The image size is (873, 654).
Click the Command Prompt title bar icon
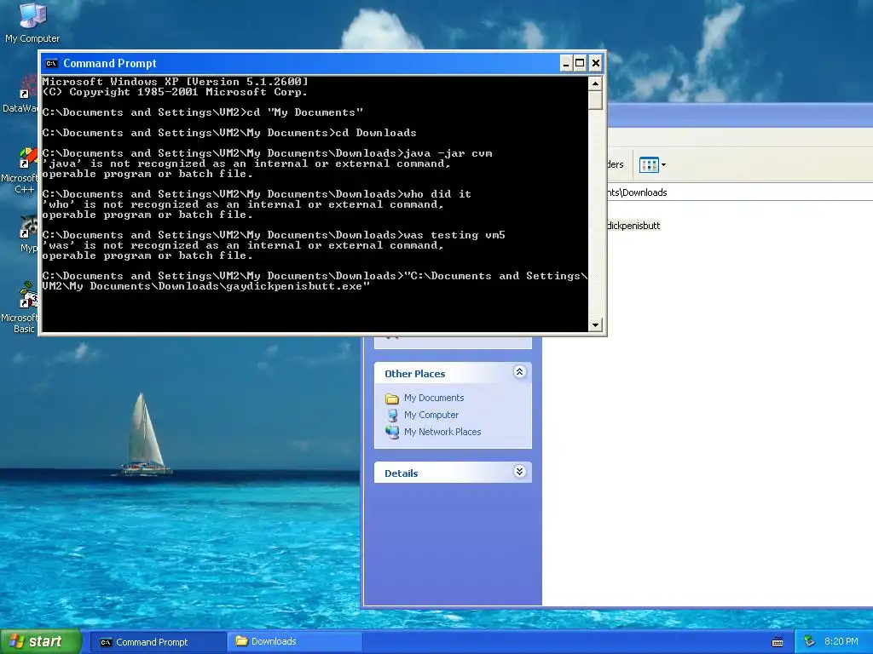pyautogui.click(x=51, y=63)
